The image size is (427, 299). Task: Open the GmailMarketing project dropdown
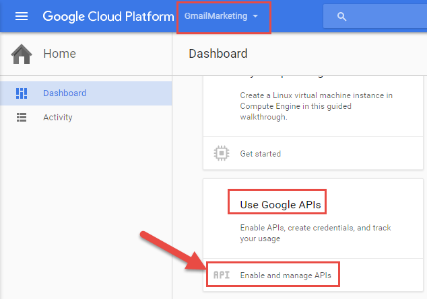point(221,16)
